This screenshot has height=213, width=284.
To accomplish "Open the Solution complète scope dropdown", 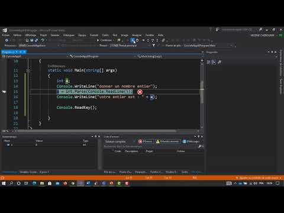I will tap(120, 141).
